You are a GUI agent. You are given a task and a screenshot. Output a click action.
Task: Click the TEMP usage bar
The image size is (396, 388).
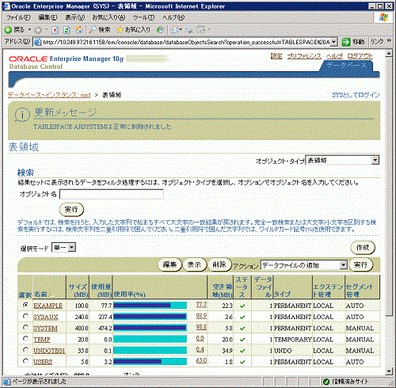coord(150,339)
